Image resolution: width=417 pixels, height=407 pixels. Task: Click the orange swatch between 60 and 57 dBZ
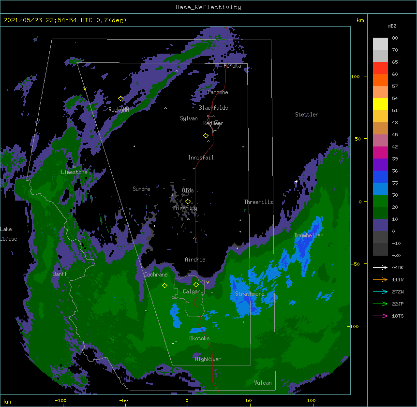380,80
